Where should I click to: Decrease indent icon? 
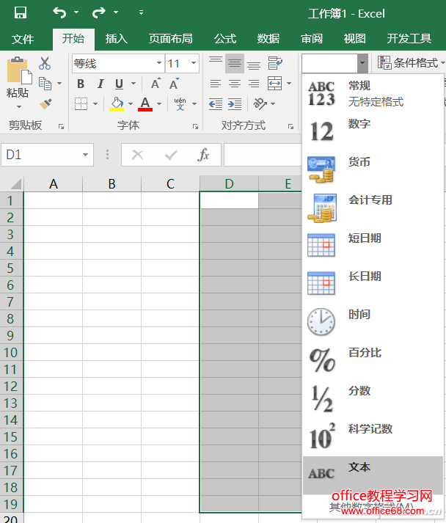pyautogui.click(x=216, y=104)
